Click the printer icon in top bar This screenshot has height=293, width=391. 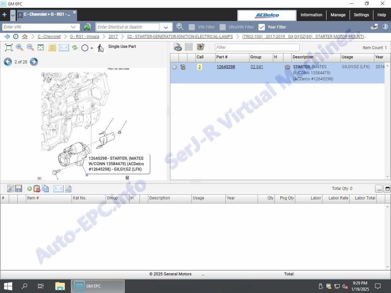[x=374, y=27]
